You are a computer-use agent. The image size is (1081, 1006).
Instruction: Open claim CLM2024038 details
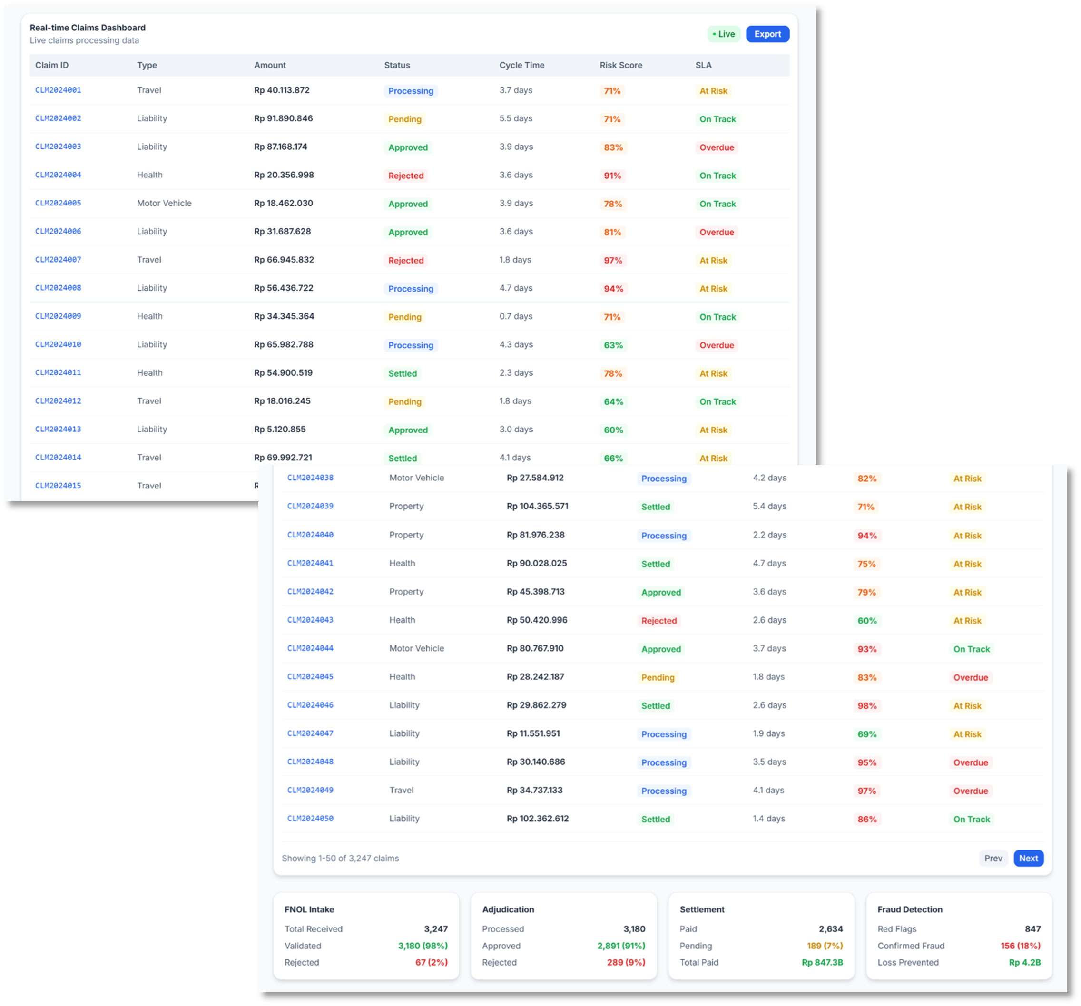point(310,478)
